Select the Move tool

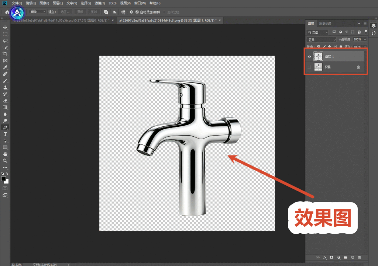(5, 27)
